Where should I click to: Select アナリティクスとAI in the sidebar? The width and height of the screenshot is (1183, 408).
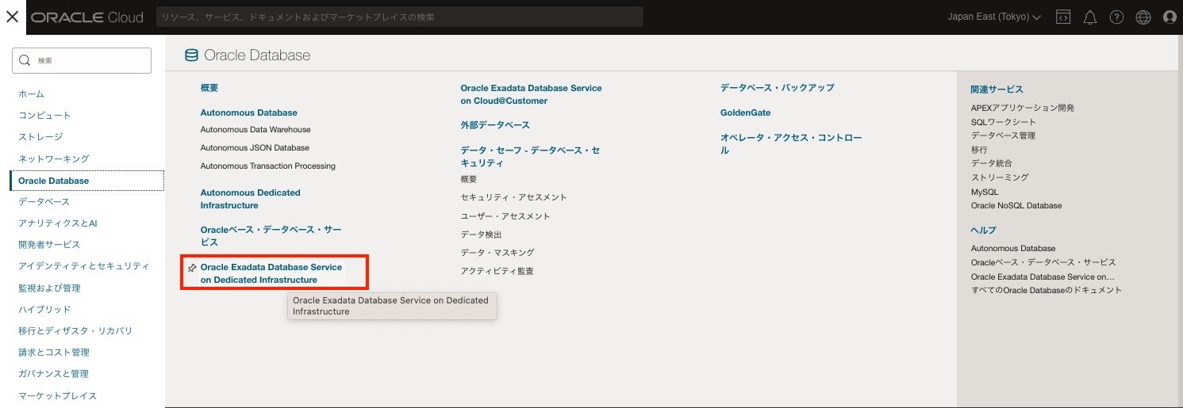pyautogui.click(x=58, y=223)
